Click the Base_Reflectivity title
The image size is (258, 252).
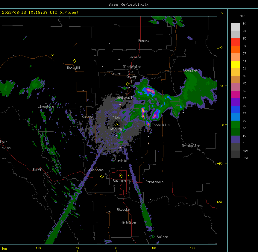pos(129,4)
